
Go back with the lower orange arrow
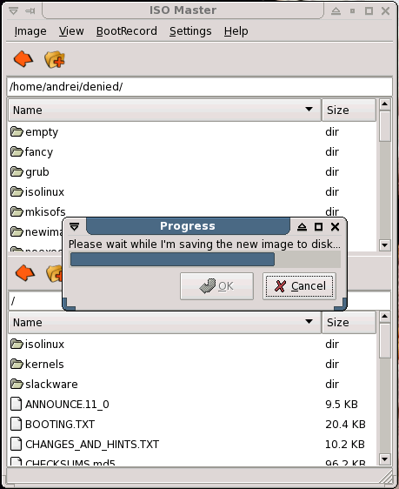pos(25,273)
